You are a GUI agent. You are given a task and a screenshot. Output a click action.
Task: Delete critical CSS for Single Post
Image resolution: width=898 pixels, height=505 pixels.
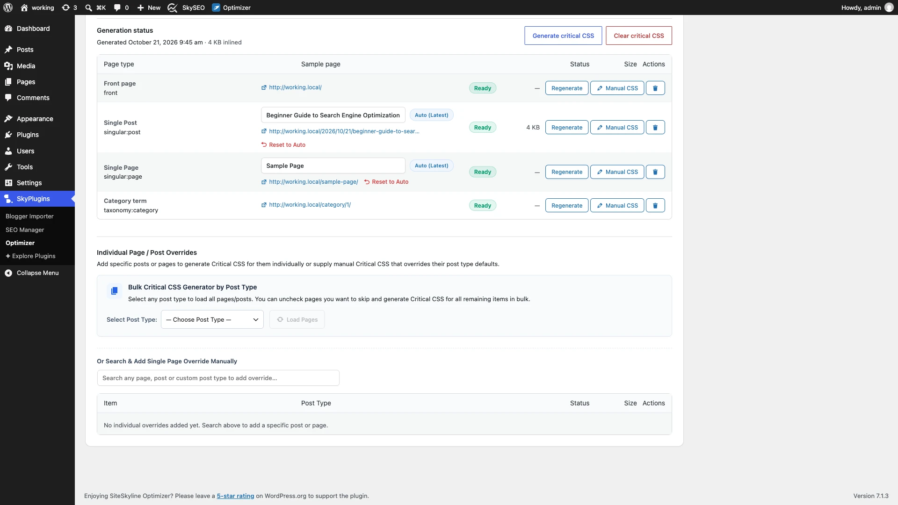(655, 127)
